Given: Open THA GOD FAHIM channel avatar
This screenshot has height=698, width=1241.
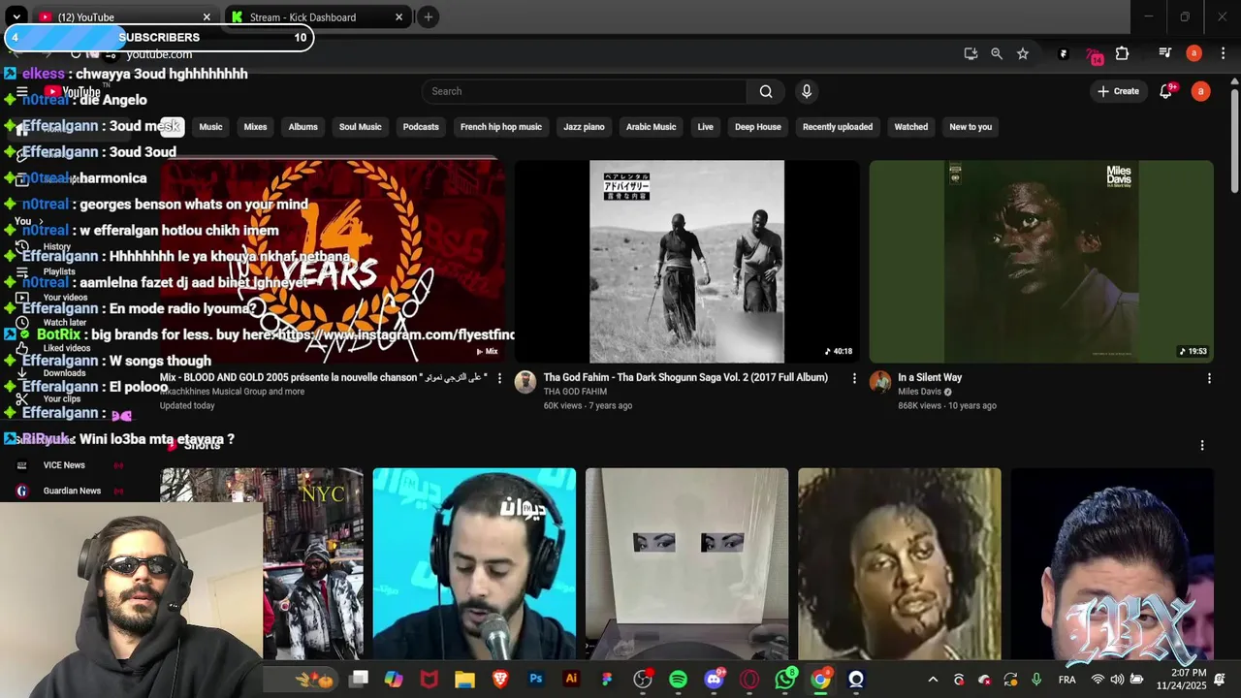Looking at the screenshot, I should tap(525, 381).
